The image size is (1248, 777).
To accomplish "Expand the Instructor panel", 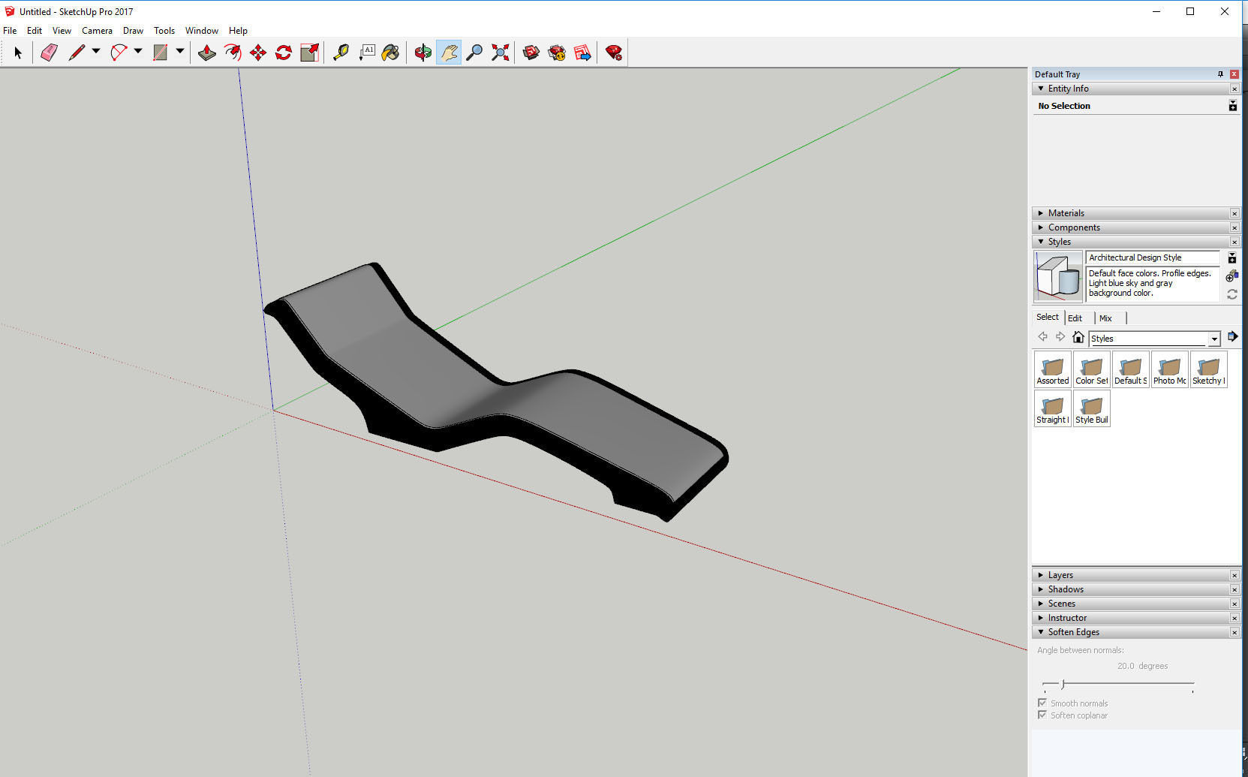I will tap(1041, 618).
